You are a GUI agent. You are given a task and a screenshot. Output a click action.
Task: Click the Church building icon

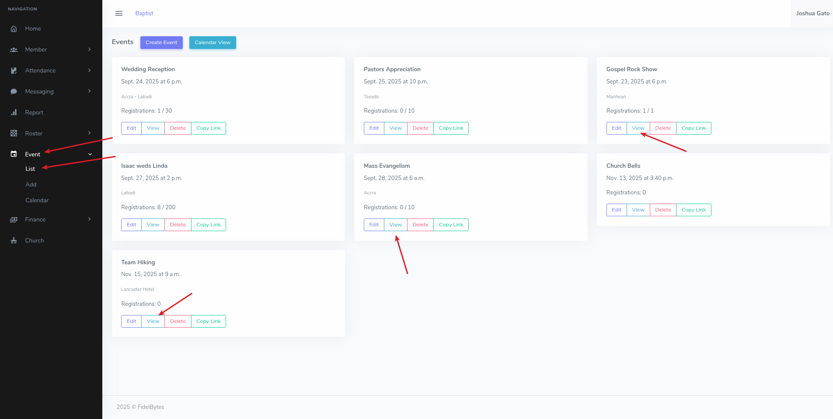click(14, 241)
